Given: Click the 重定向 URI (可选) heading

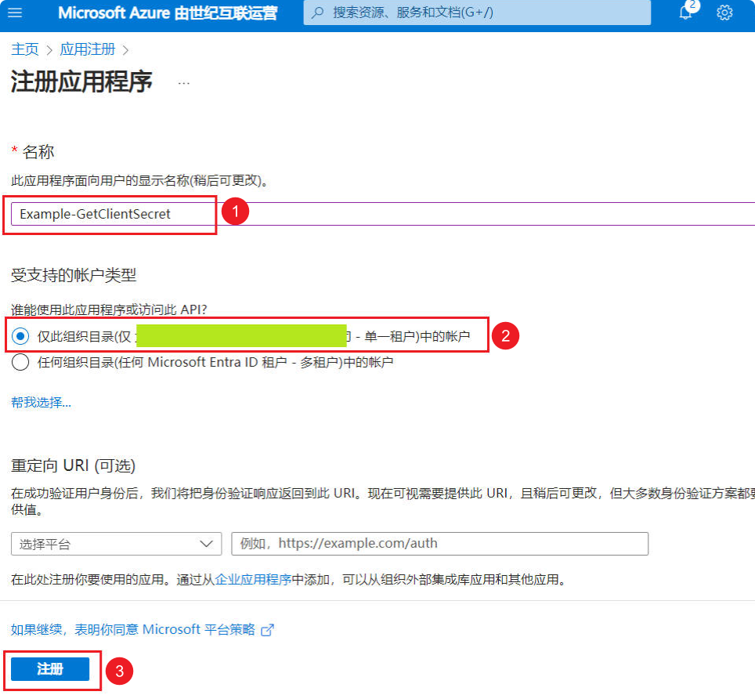Looking at the screenshot, I should point(73,465).
